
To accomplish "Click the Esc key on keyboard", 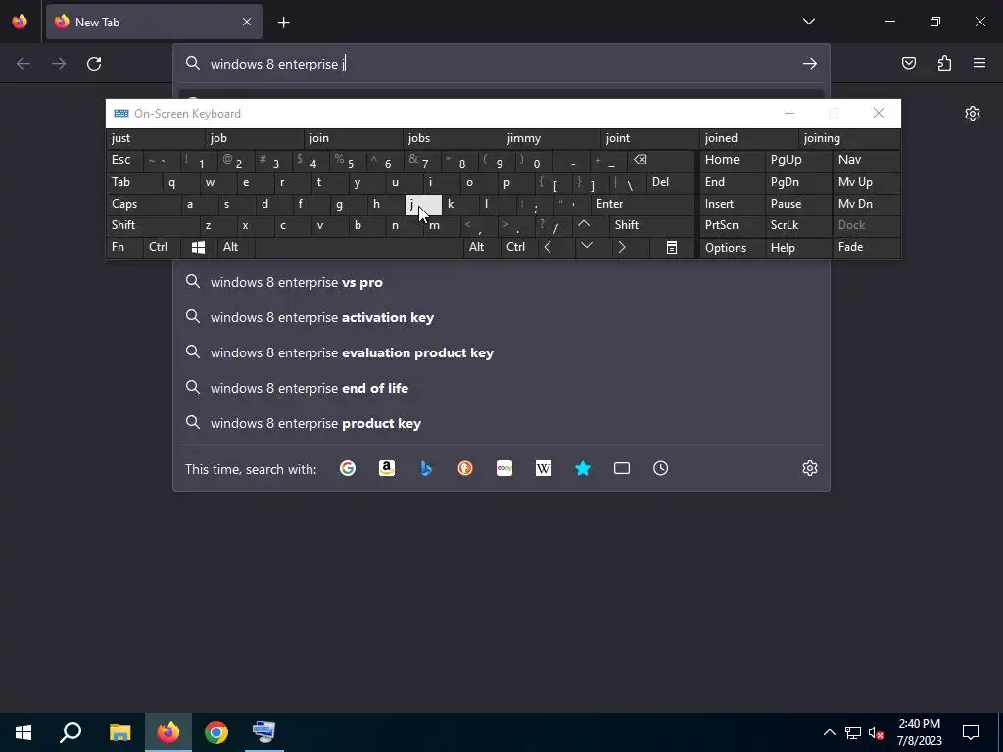I will tap(124, 160).
